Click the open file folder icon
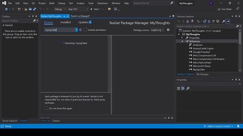The image size is (243, 136). (26, 9)
